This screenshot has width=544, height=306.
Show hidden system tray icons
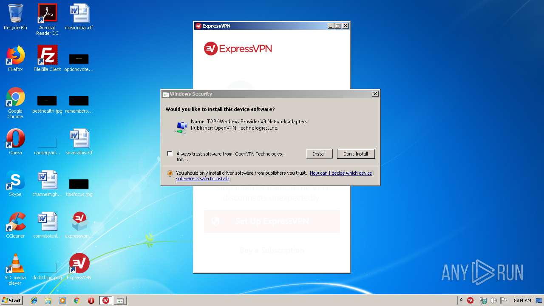click(x=461, y=300)
